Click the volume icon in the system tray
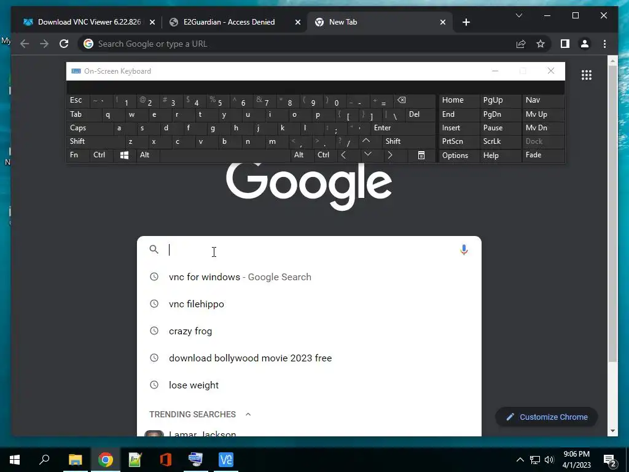 (x=550, y=460)
